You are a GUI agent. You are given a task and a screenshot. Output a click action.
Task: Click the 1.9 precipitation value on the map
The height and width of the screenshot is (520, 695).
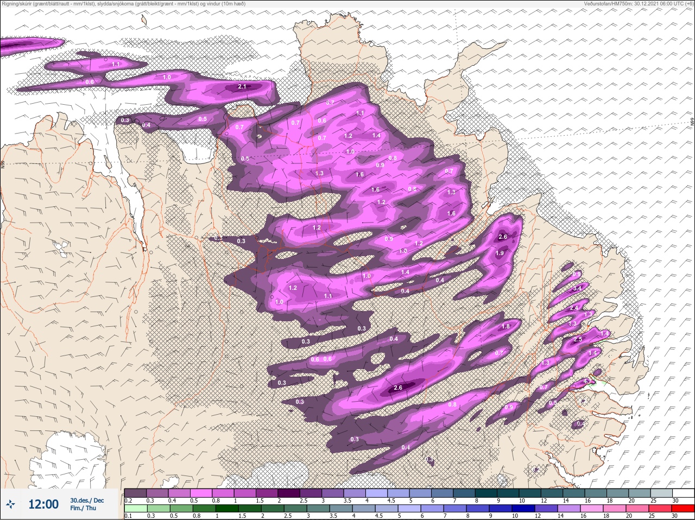pyautogui.click(x=500, y=253)
